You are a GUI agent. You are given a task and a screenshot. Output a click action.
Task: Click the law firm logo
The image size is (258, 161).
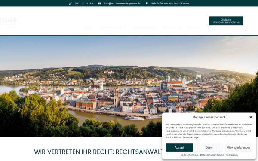(8, 23)
